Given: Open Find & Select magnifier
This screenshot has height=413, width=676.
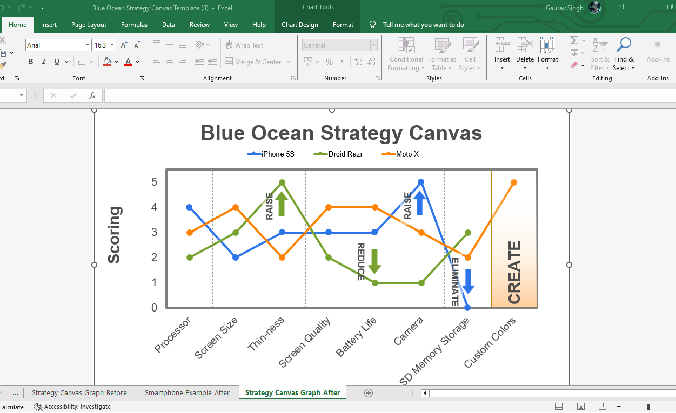Looking at the screenshot, I should [624, 45].
